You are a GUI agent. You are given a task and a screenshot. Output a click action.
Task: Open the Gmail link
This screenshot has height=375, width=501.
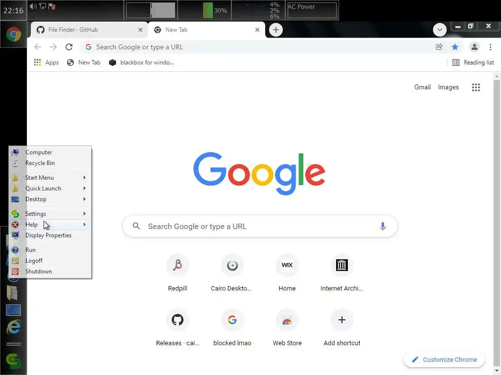click(x=422, y=87)
